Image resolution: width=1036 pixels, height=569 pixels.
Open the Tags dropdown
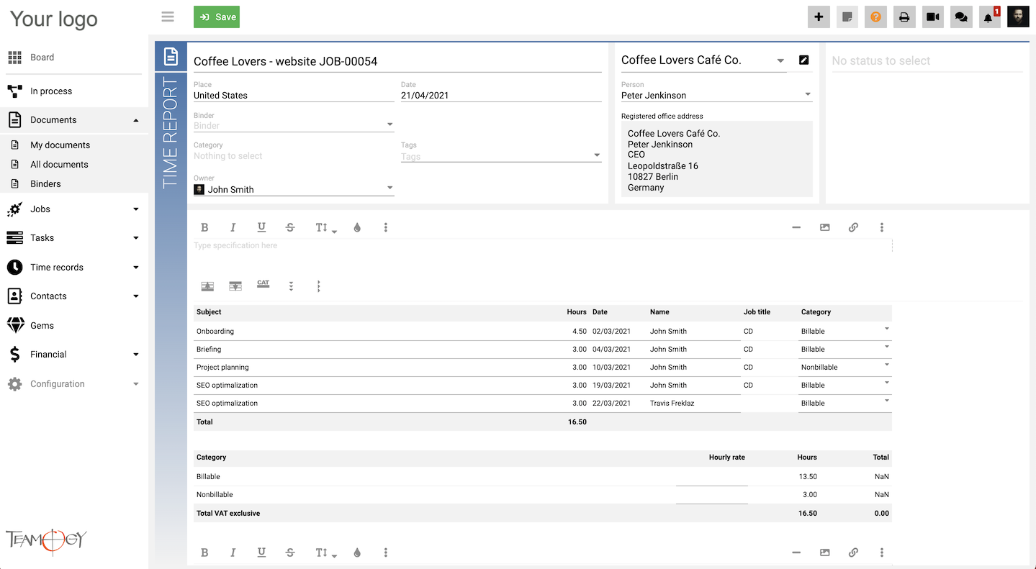(501, 155)
